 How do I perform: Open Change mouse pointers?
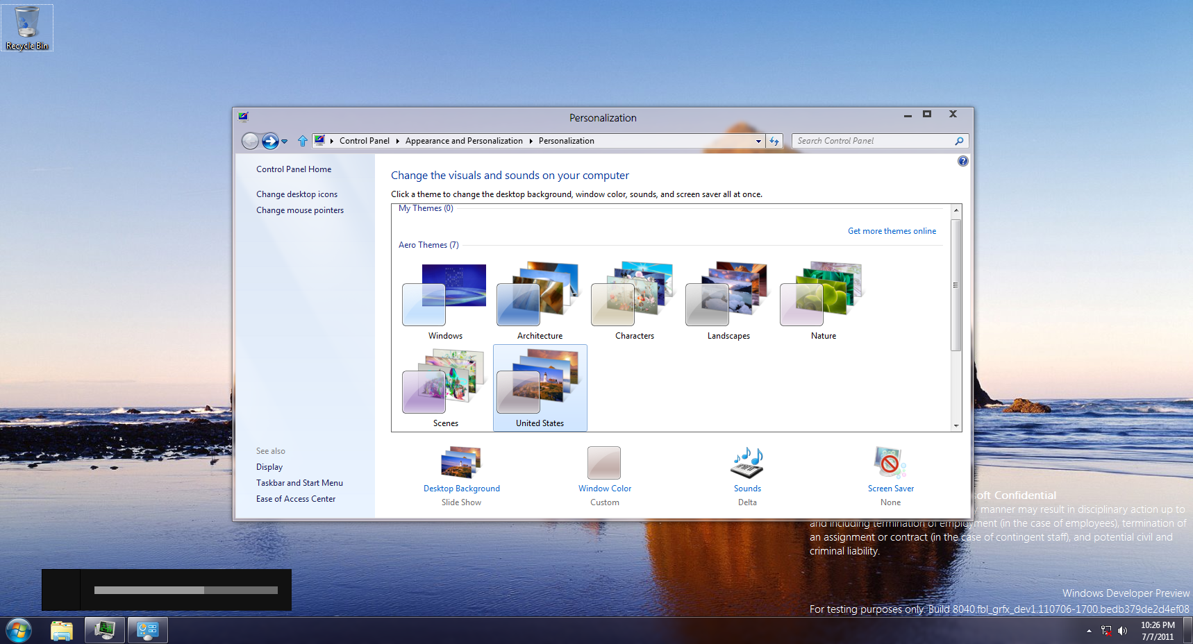pyautogui.click(x=300, y=210)
